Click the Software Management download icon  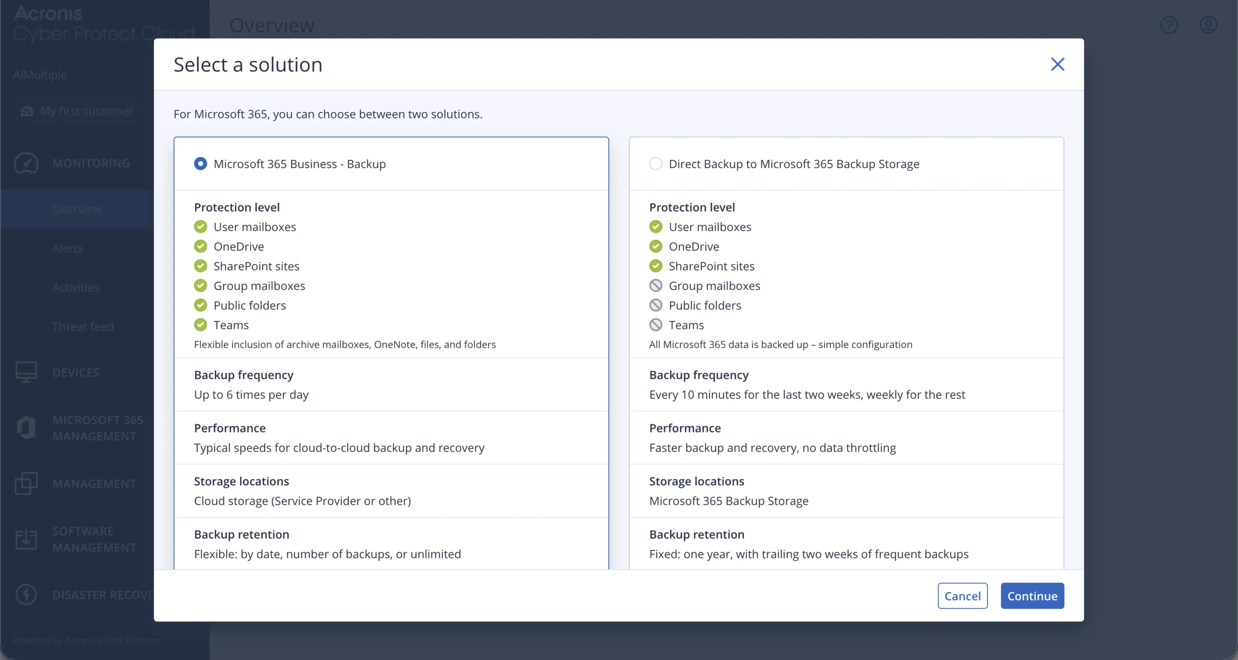(x=26, y=539)
